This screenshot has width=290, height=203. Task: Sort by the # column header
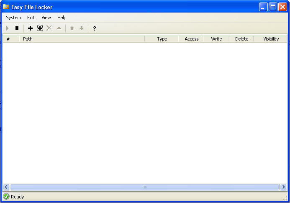11,39
